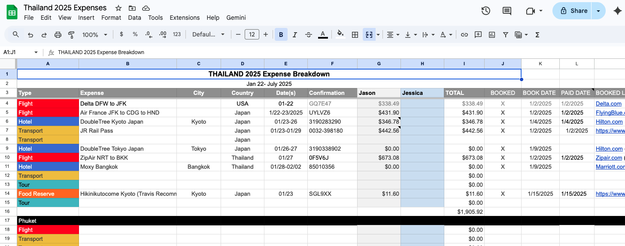Viewport: 625px width, 246px height.
Task: Create a filter with the funnel icon
Action: pos(506,35)
